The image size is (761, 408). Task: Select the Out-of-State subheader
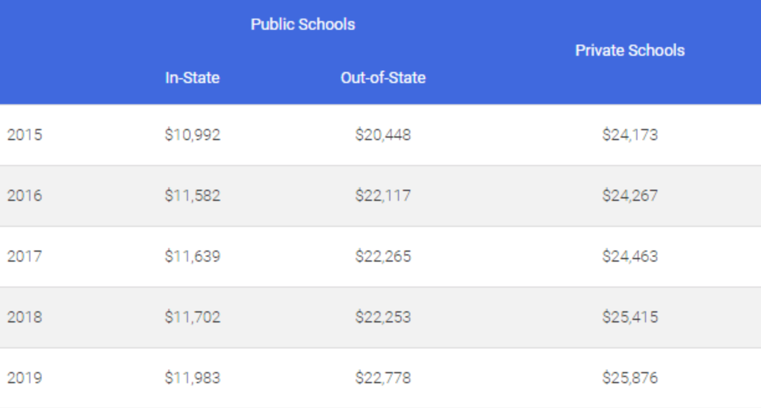(x=383, y=78)
